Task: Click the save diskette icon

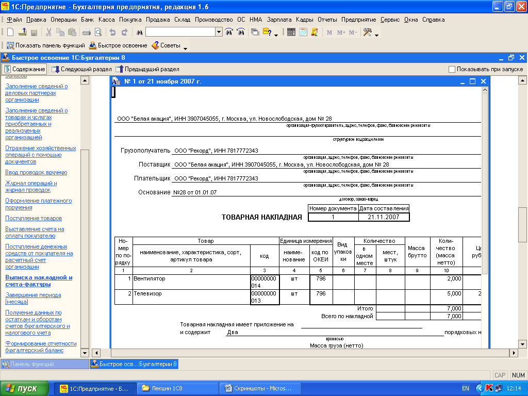Action: pos(34,32)
